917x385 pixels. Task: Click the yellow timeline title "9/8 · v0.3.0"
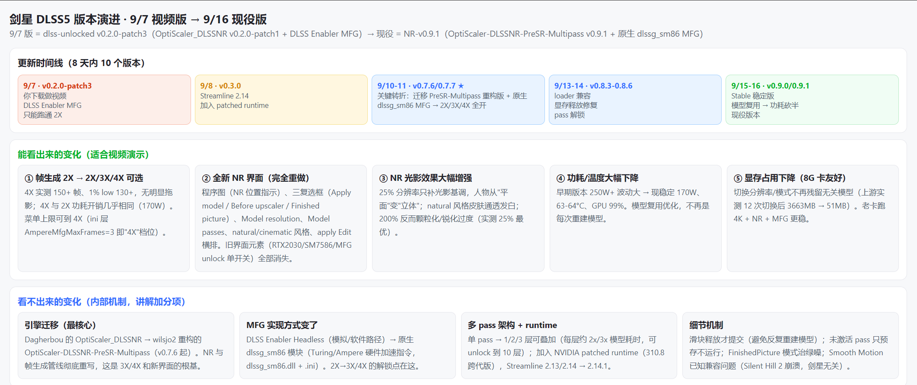[220, 85]
